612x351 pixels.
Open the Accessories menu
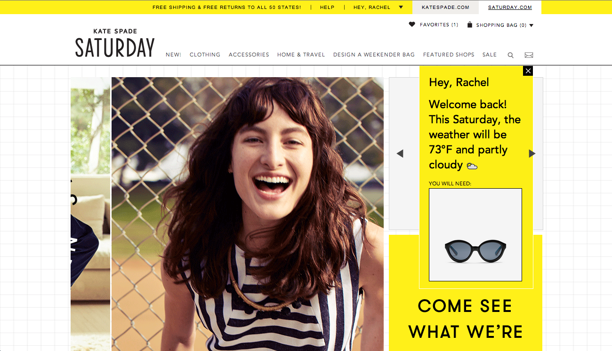pyautogui.click(x=249, y=55)
